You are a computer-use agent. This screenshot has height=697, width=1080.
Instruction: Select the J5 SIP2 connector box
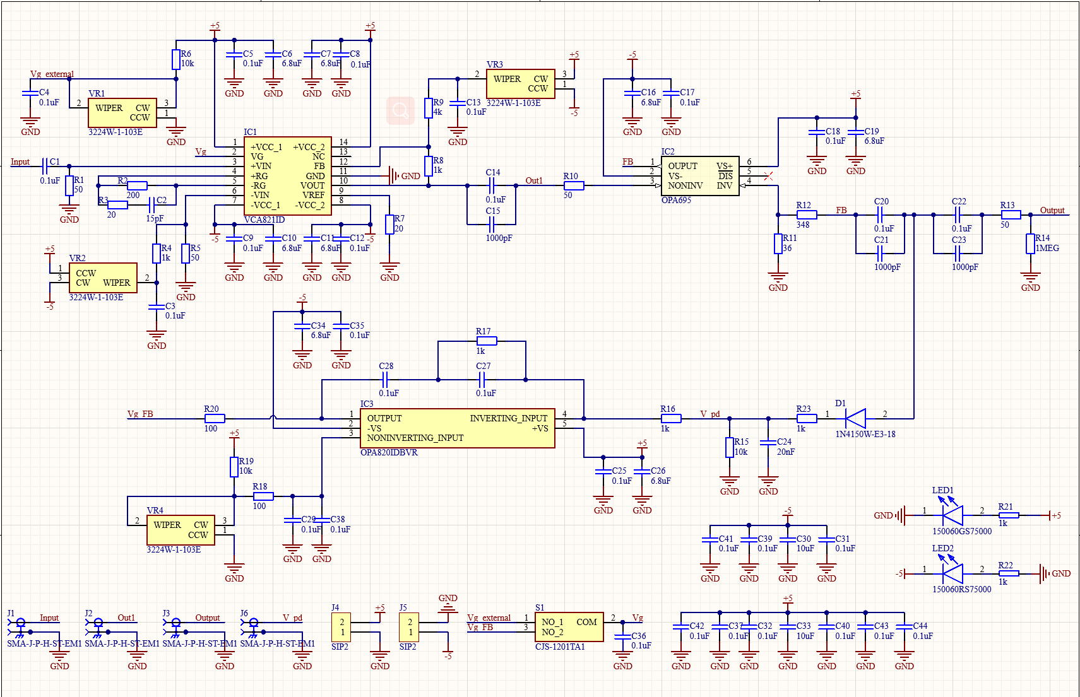(x=409, y=627)
